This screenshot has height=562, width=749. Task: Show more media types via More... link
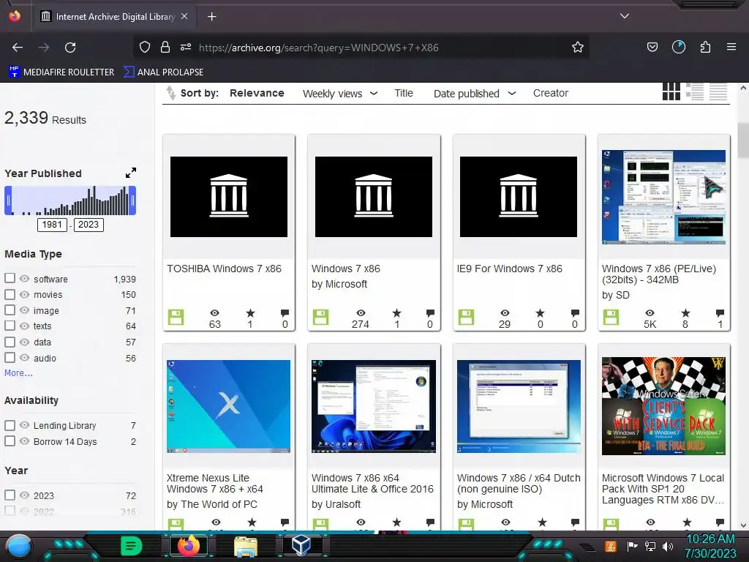coord(18,372)
